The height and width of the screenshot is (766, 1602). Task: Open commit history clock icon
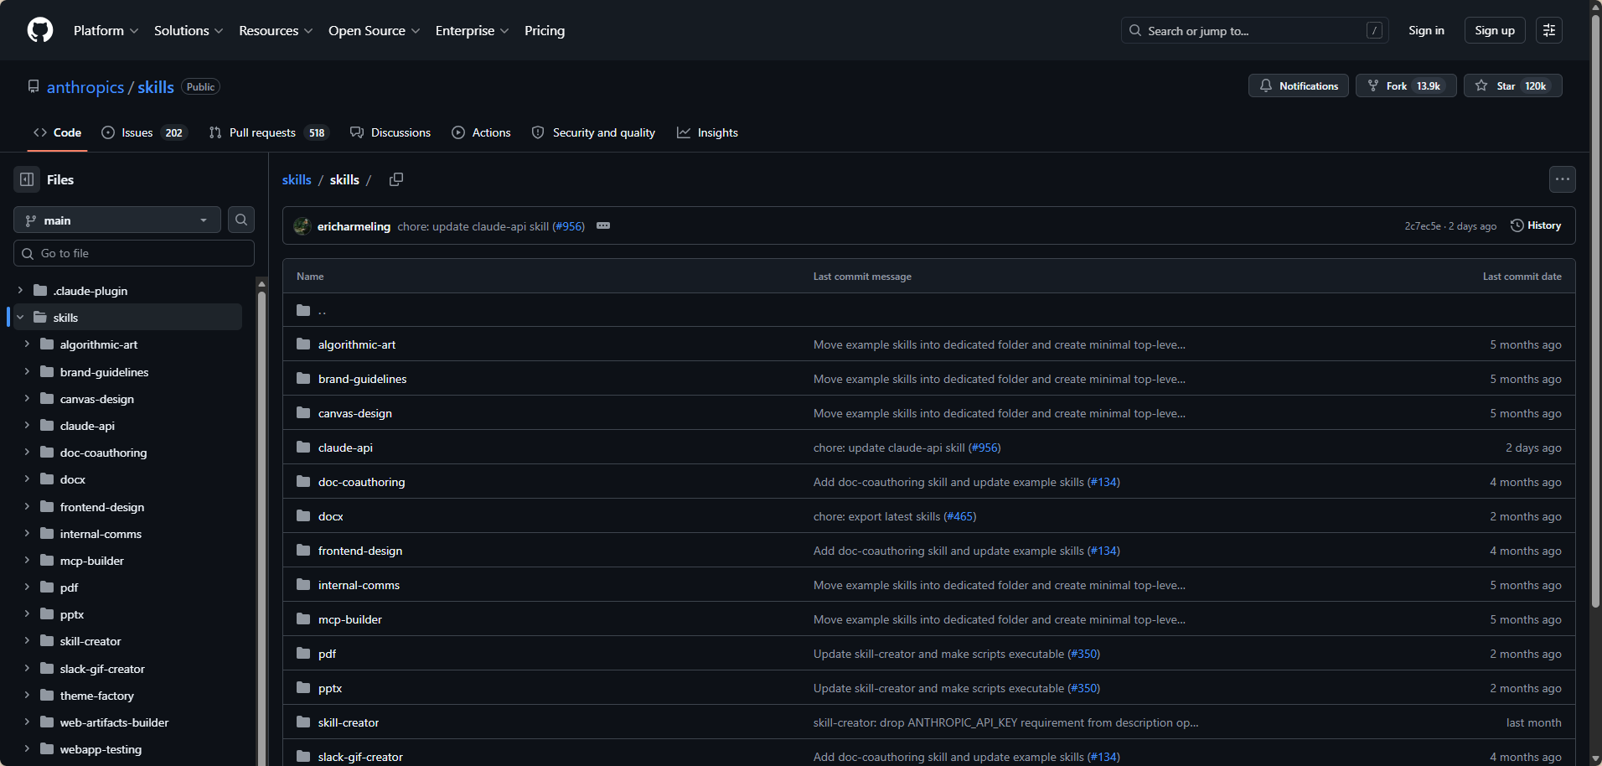1517,225
